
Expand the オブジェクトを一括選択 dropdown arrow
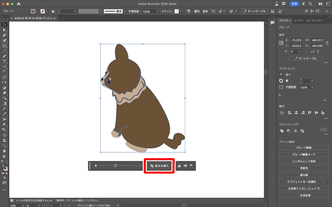click(326, 182)
